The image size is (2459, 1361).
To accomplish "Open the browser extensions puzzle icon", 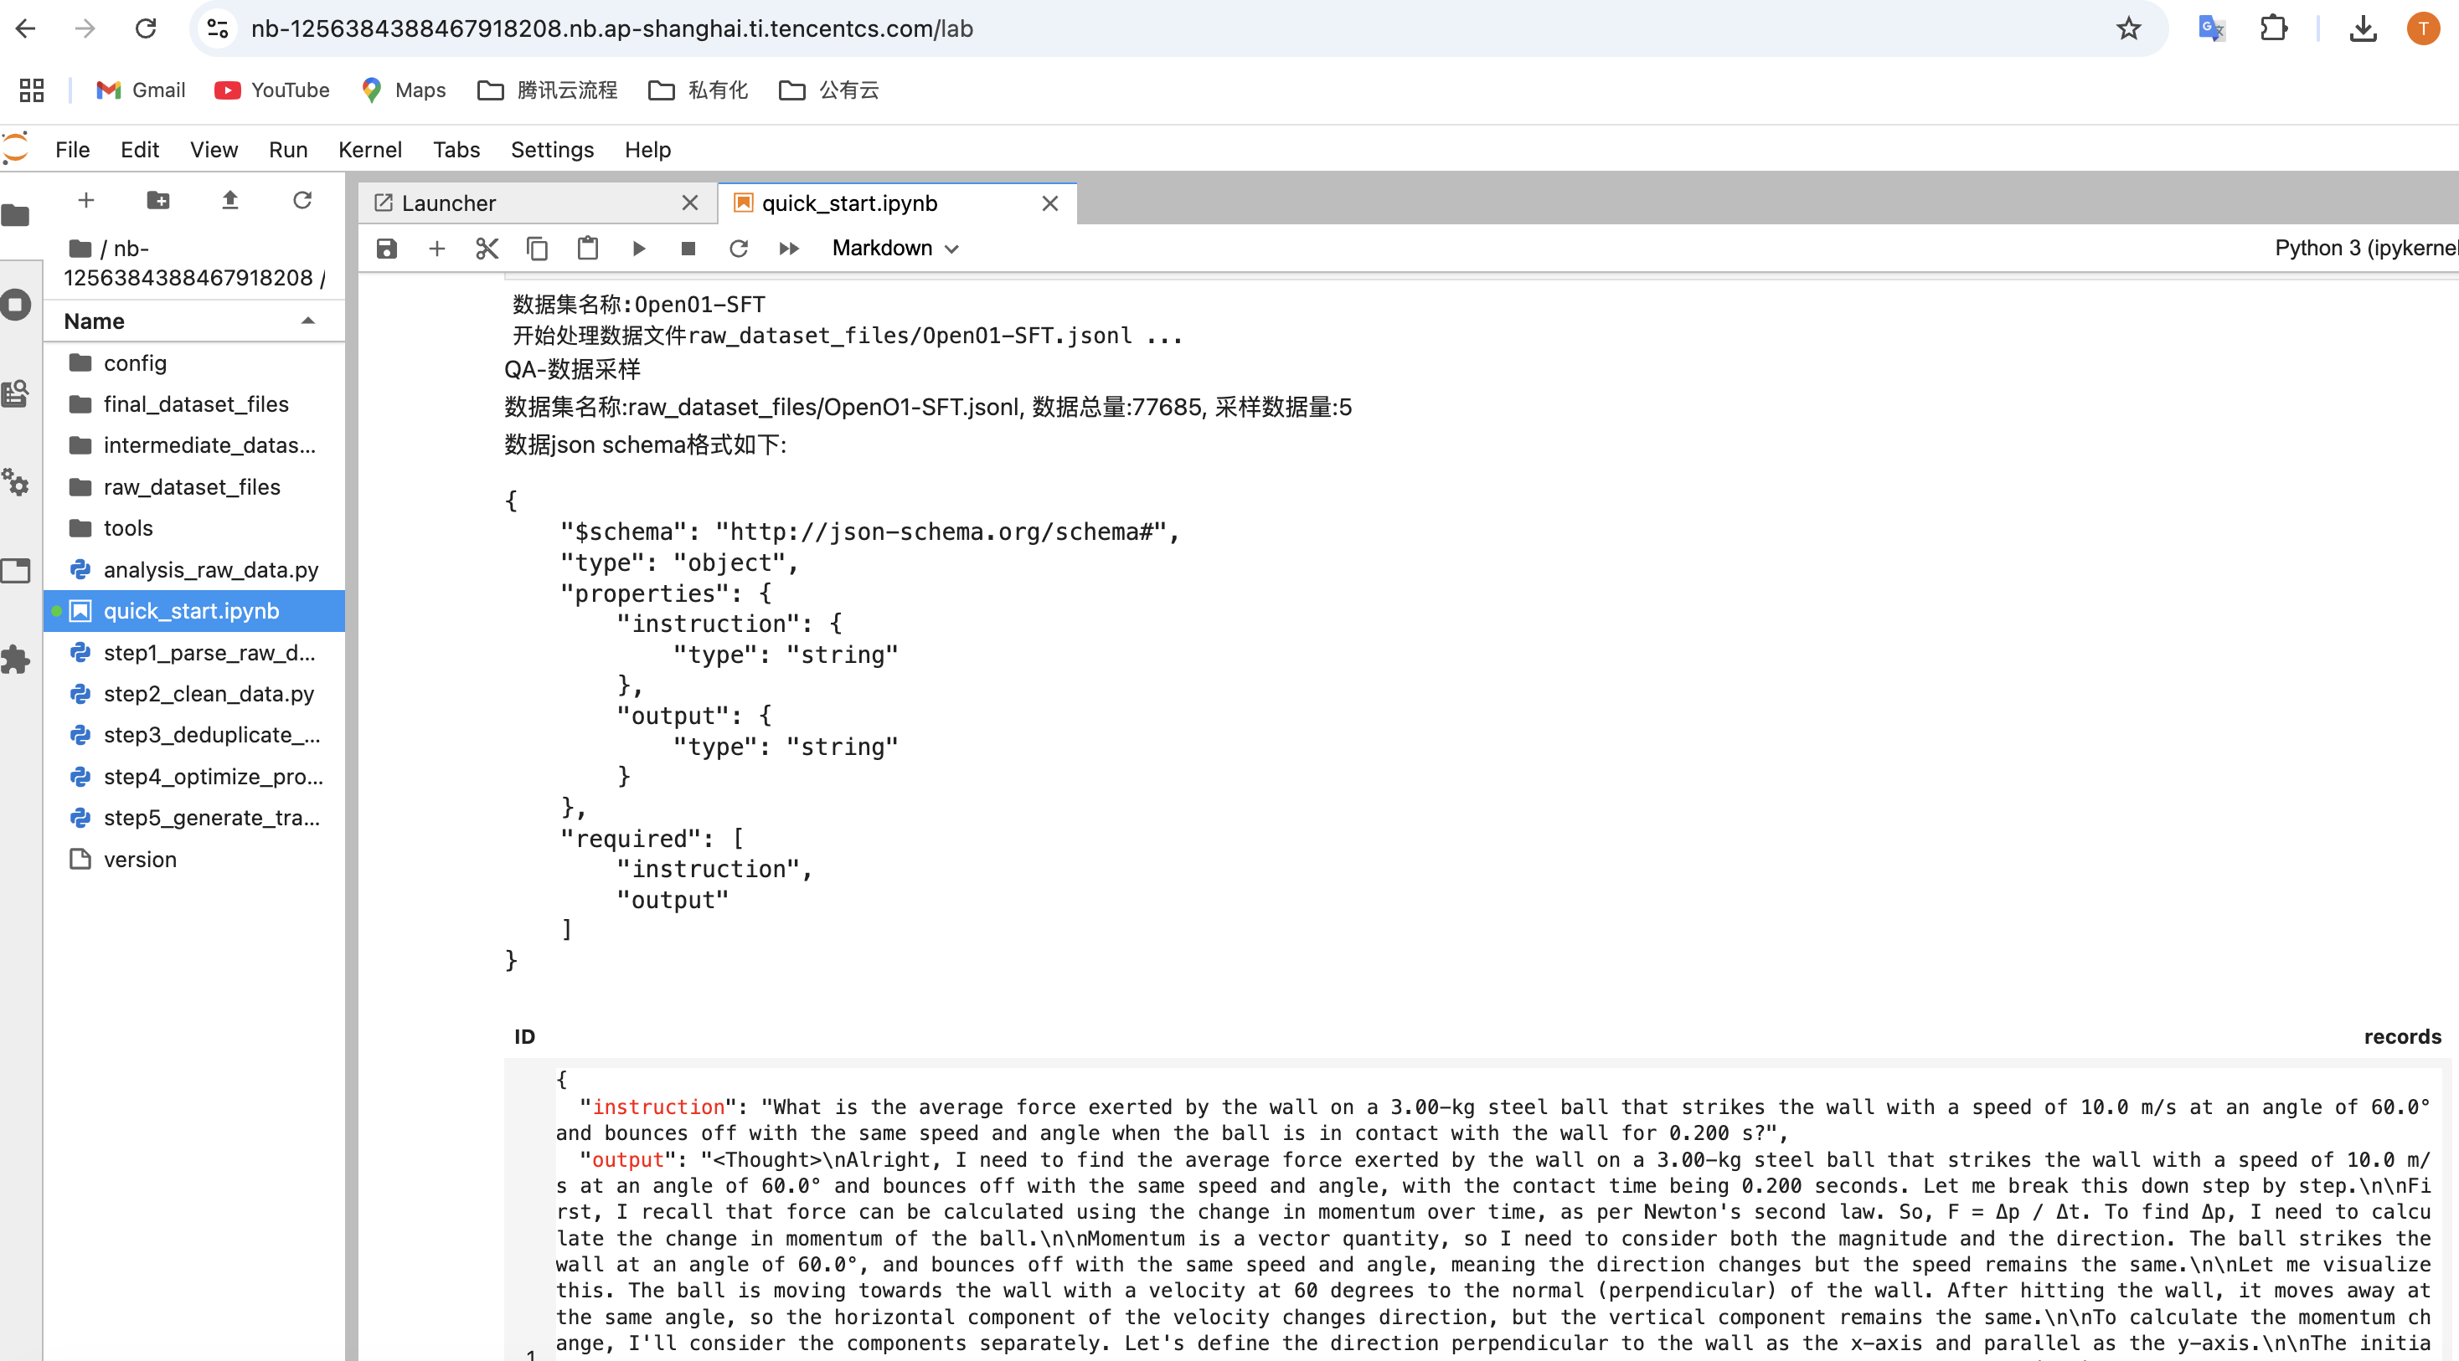I will click(x=2274, y=28).
